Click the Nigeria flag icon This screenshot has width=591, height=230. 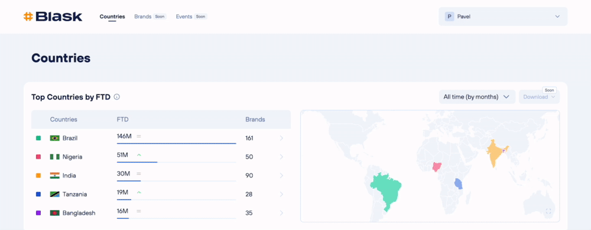(54, 157)
